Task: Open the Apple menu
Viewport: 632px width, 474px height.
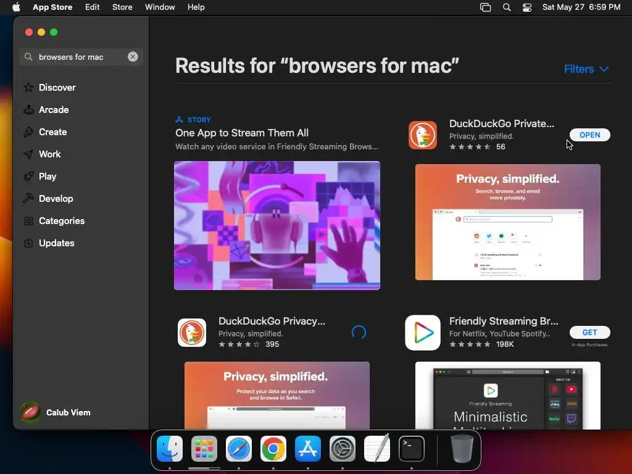Action: (x=16, y=7)
